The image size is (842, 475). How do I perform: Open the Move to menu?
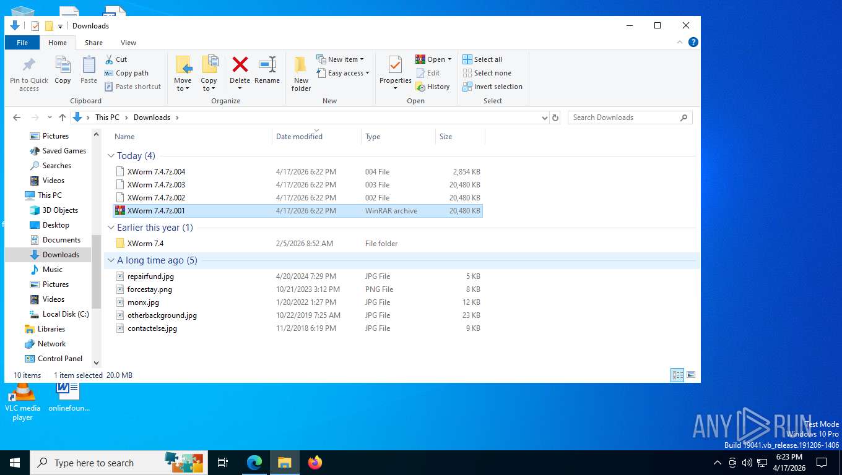183,74
